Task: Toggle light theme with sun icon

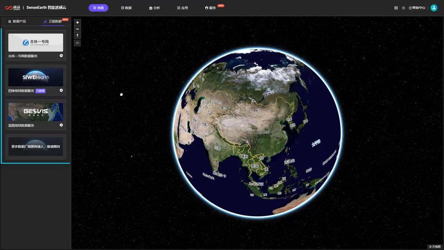Action: coord(403,8)
